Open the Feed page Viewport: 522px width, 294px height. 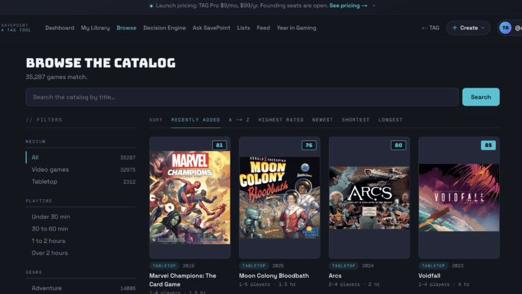(264, 27)
